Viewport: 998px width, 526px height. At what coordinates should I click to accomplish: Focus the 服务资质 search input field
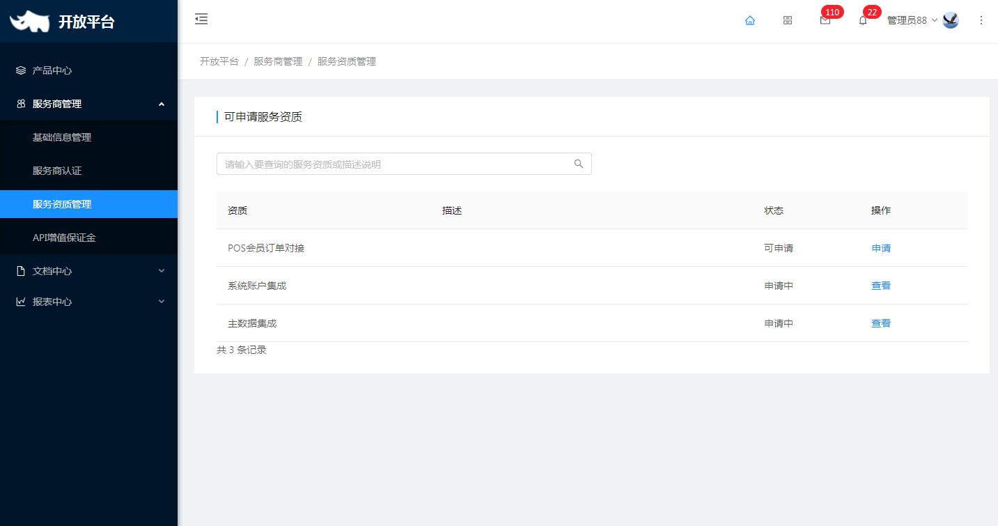pos(404,164)
